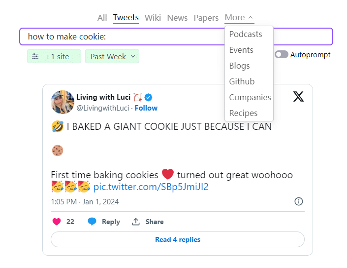Follow the LivingwithLuci account
Screen dimensions: 347x268
(146, 108)
